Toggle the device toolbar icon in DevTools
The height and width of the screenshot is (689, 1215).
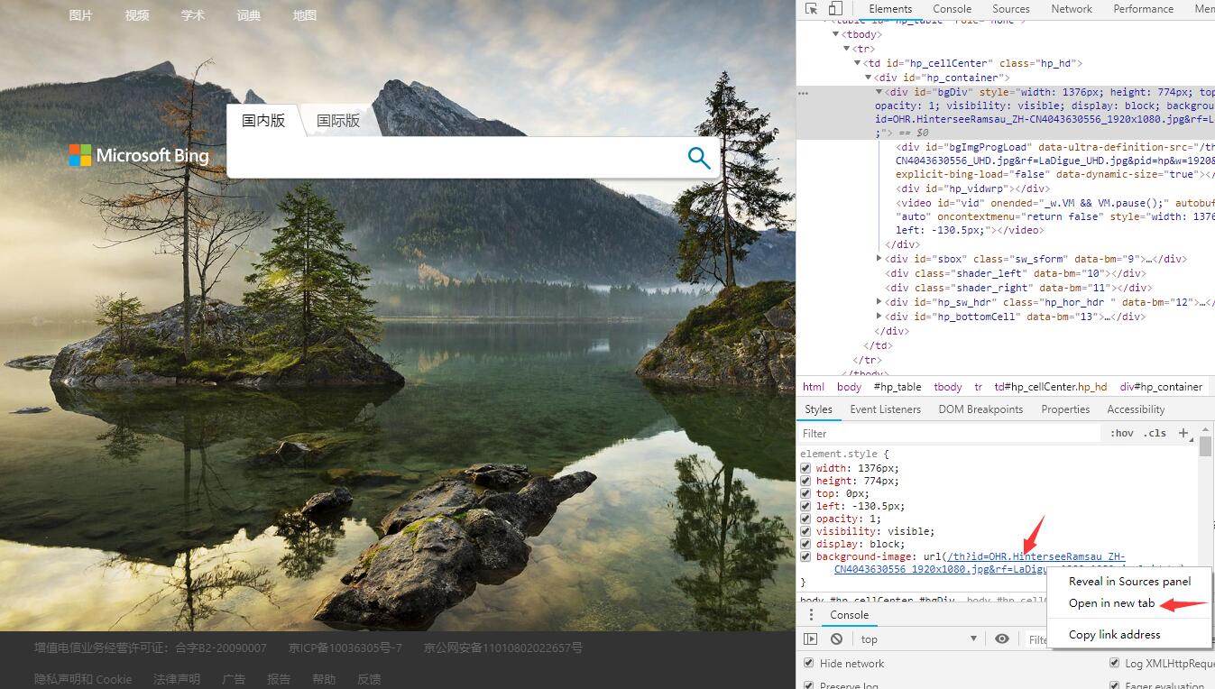pyautogui.click(x=835, y=9)
